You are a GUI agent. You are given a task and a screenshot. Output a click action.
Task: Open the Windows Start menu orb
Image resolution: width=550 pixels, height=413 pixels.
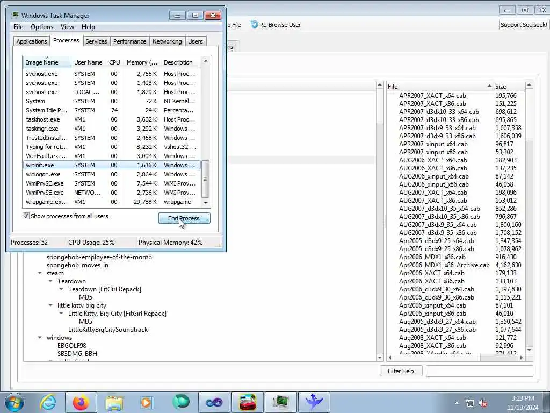[15, 402]
